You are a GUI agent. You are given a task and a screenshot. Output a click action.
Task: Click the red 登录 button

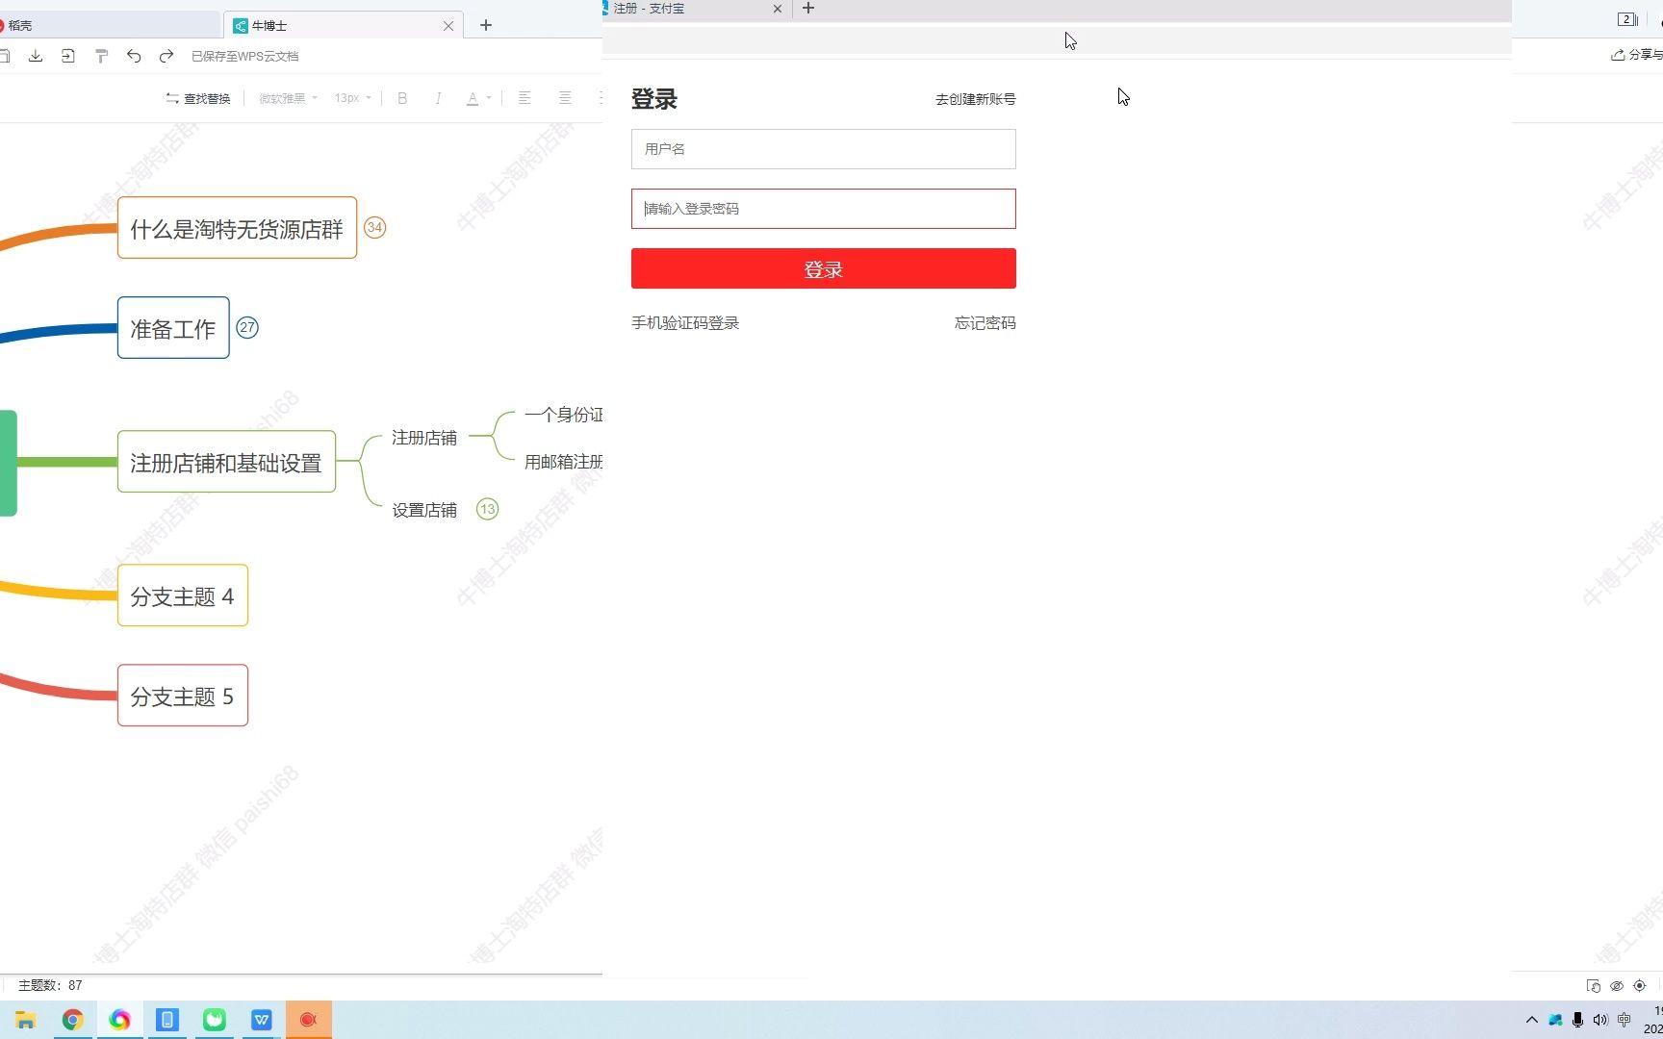point(824,268)
